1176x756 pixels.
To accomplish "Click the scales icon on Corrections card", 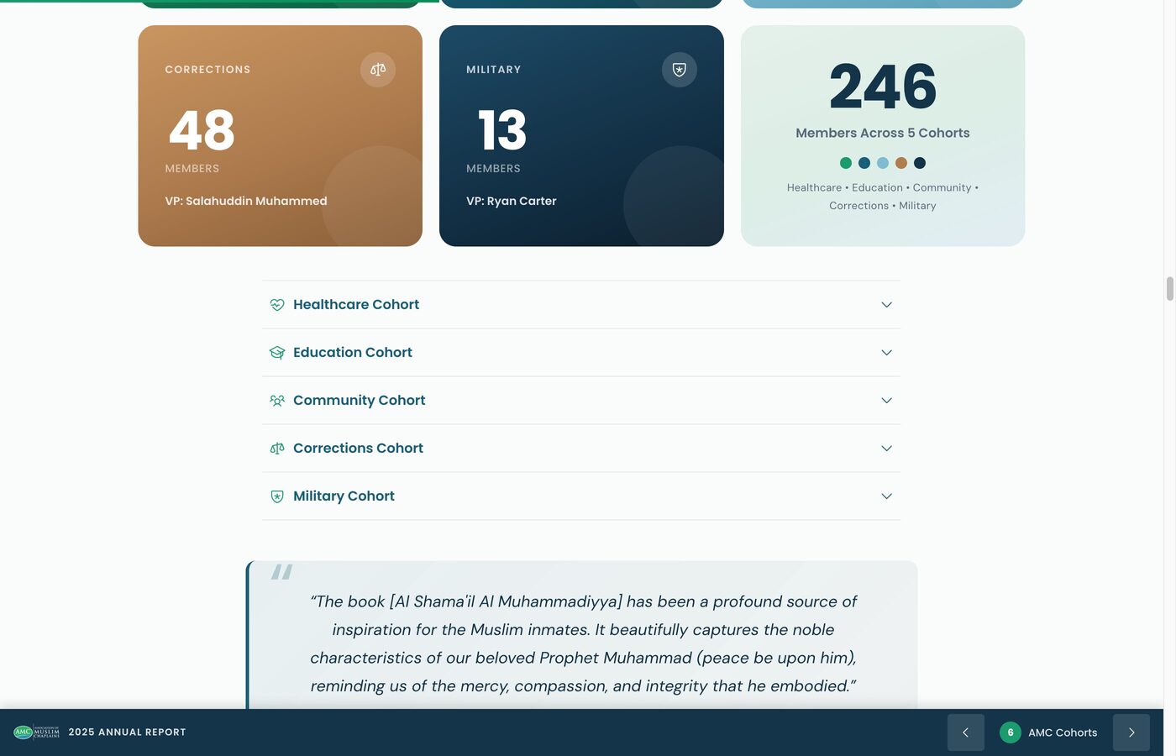I will 378,70.
